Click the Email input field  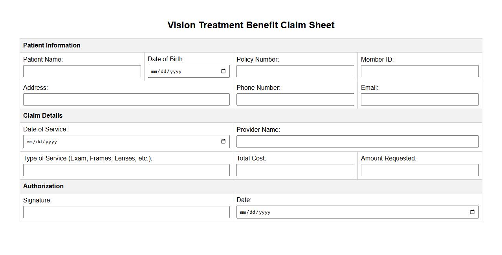tap(420, 100)
